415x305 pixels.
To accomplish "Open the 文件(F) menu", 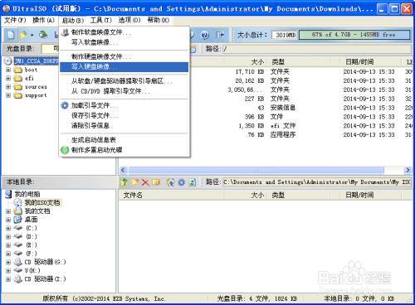I will pos(15,20).
